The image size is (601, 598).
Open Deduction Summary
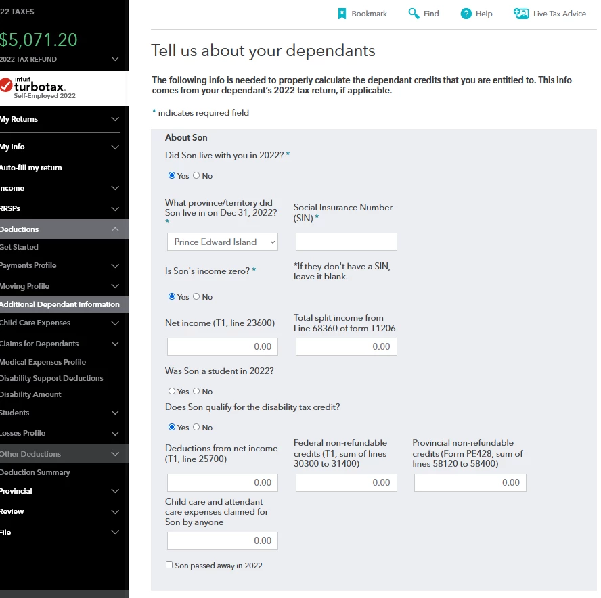pos(35,472)
